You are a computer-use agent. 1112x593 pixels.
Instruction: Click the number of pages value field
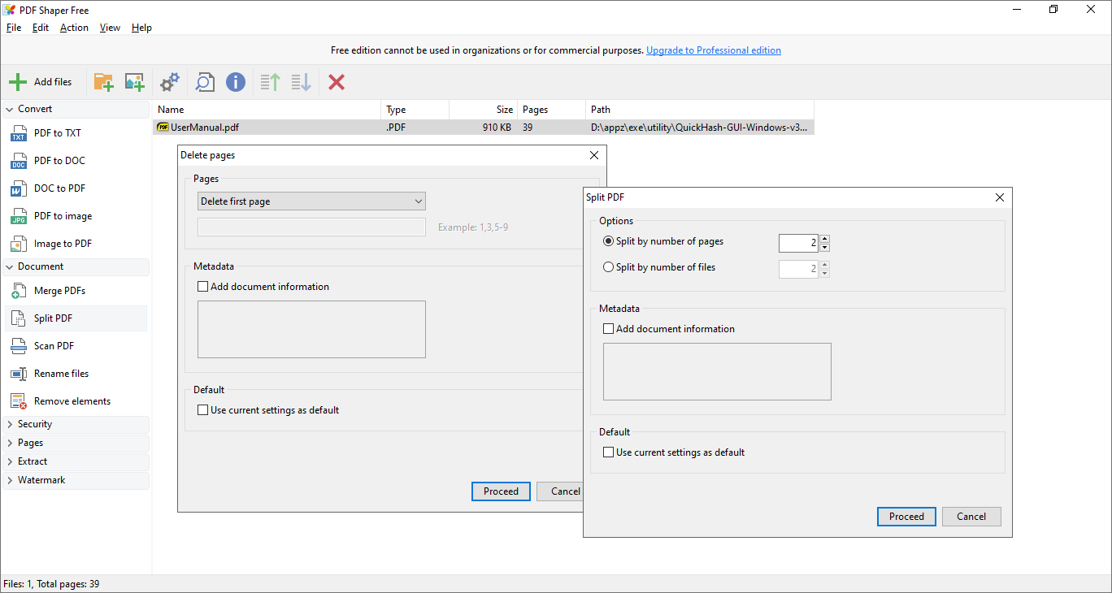point(798,243)
